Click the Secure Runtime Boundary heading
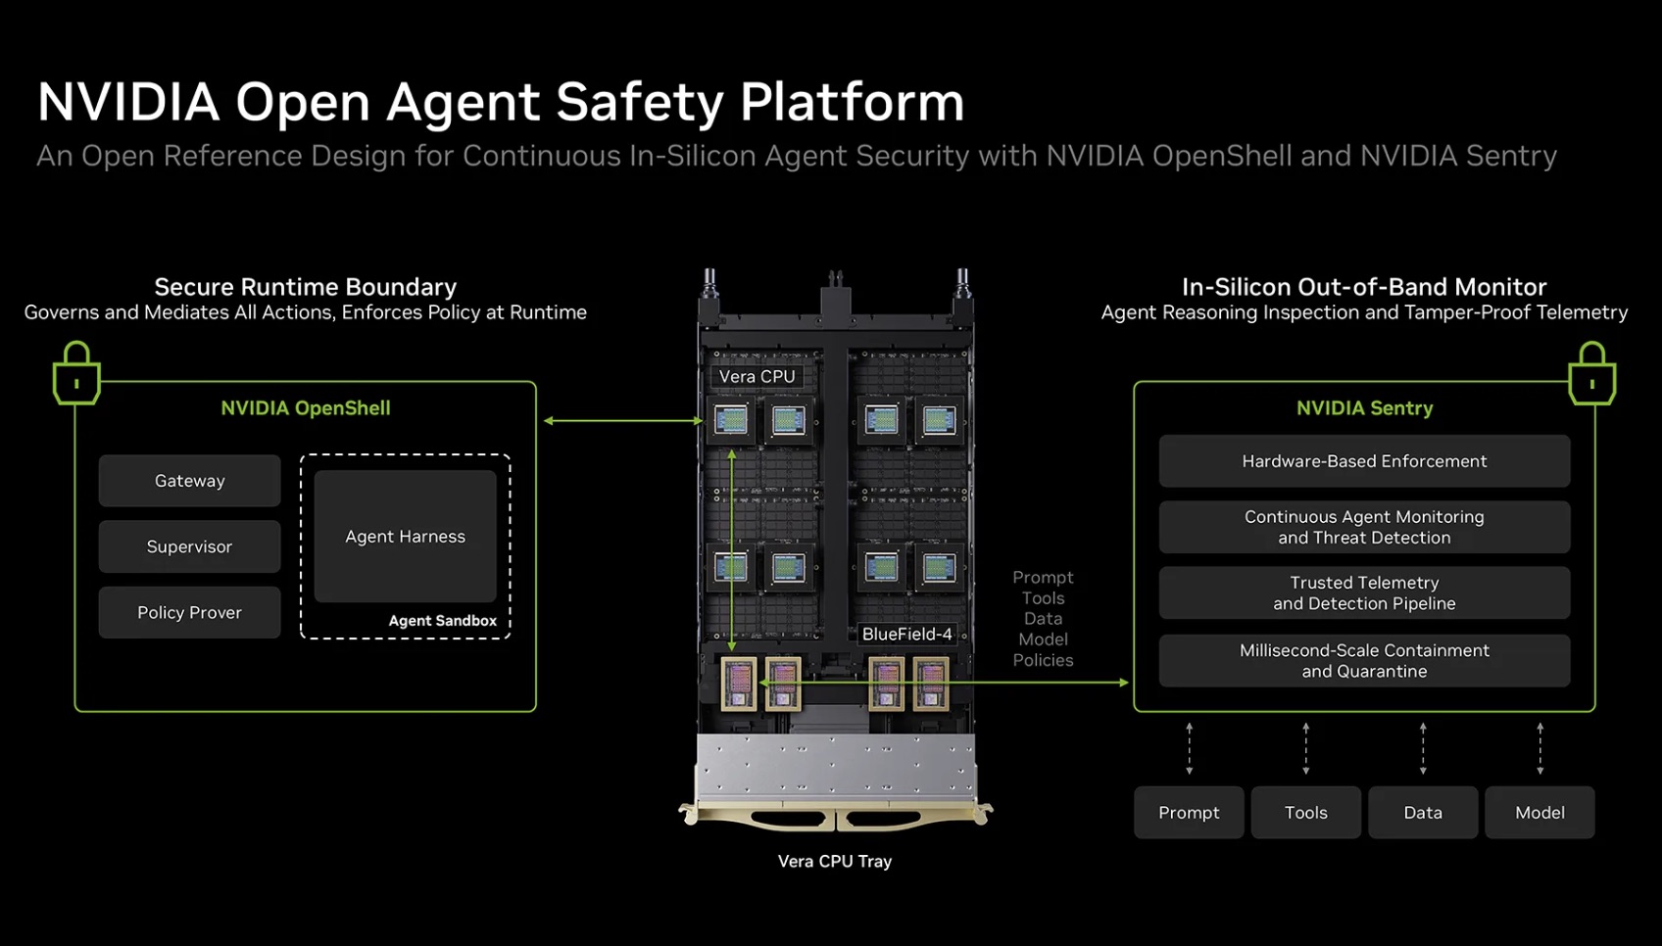Image resolution: width=1662 pixels, height=946 pixels. (x=306, y=287)
